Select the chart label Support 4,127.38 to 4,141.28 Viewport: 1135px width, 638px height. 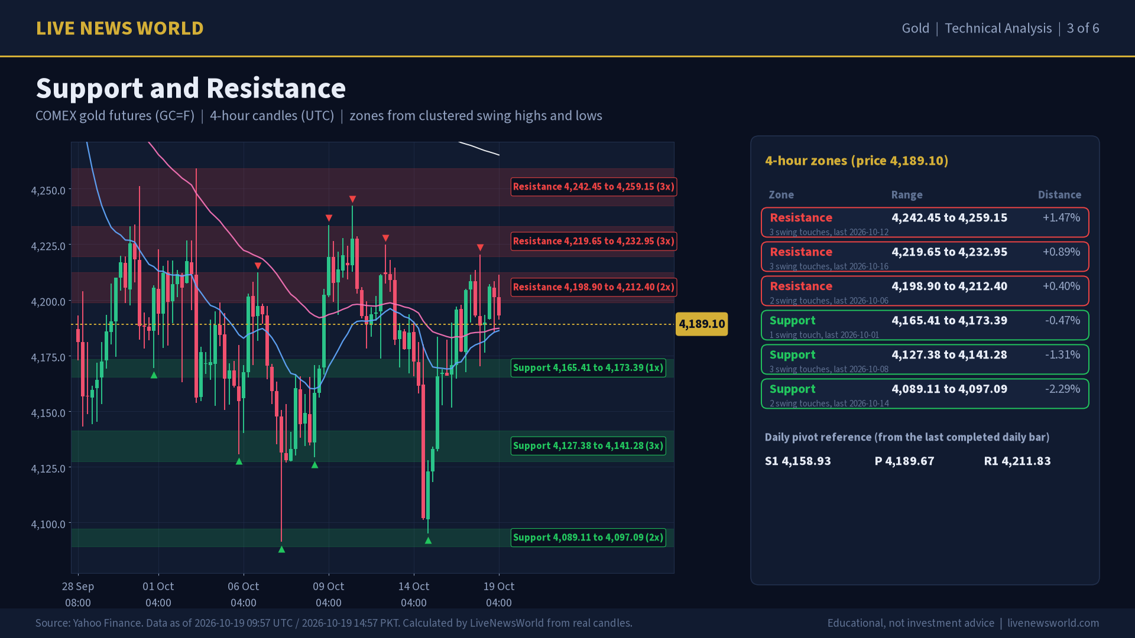[588, 445]
